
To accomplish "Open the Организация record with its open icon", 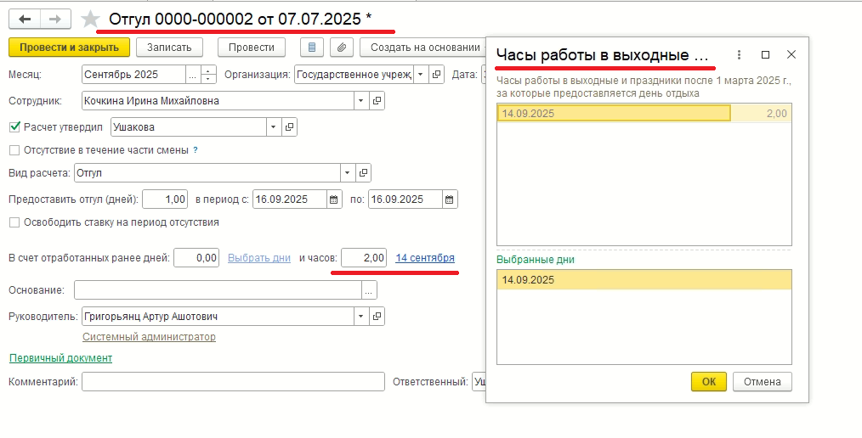I will point(436,75).
